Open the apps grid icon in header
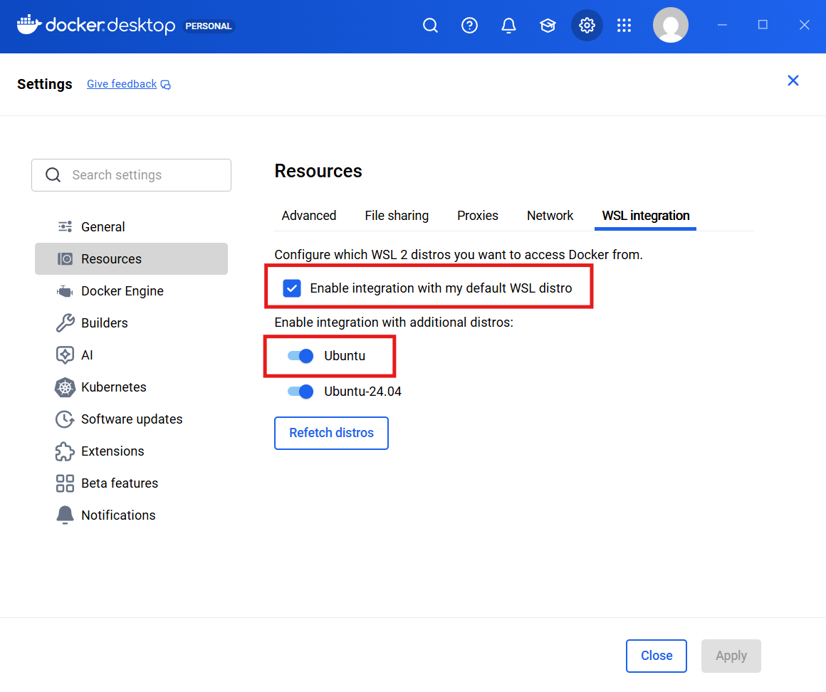The width and height of the screenshot is (826, 692). pos(624,26)
